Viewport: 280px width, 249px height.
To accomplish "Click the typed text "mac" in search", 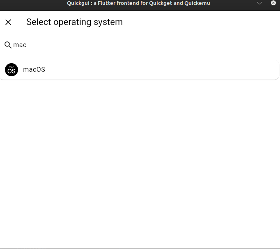I will (x=20, y=45).
